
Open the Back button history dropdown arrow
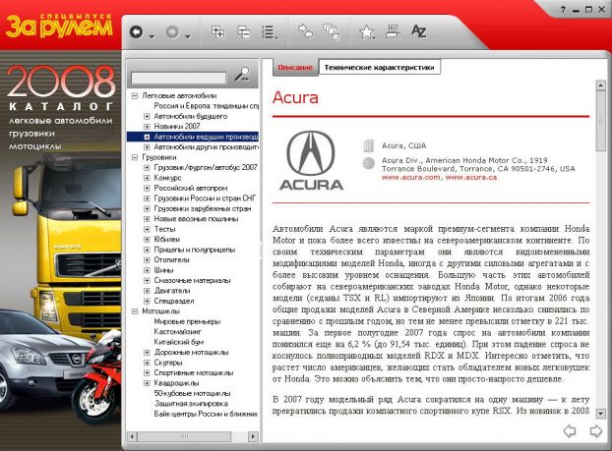coord(152,36)
